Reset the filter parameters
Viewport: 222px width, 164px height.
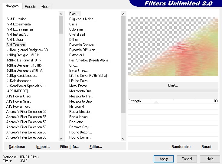tap(206, 146)
